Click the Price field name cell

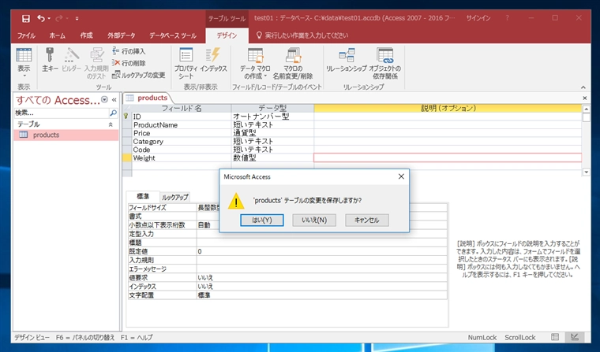[182, 133]
